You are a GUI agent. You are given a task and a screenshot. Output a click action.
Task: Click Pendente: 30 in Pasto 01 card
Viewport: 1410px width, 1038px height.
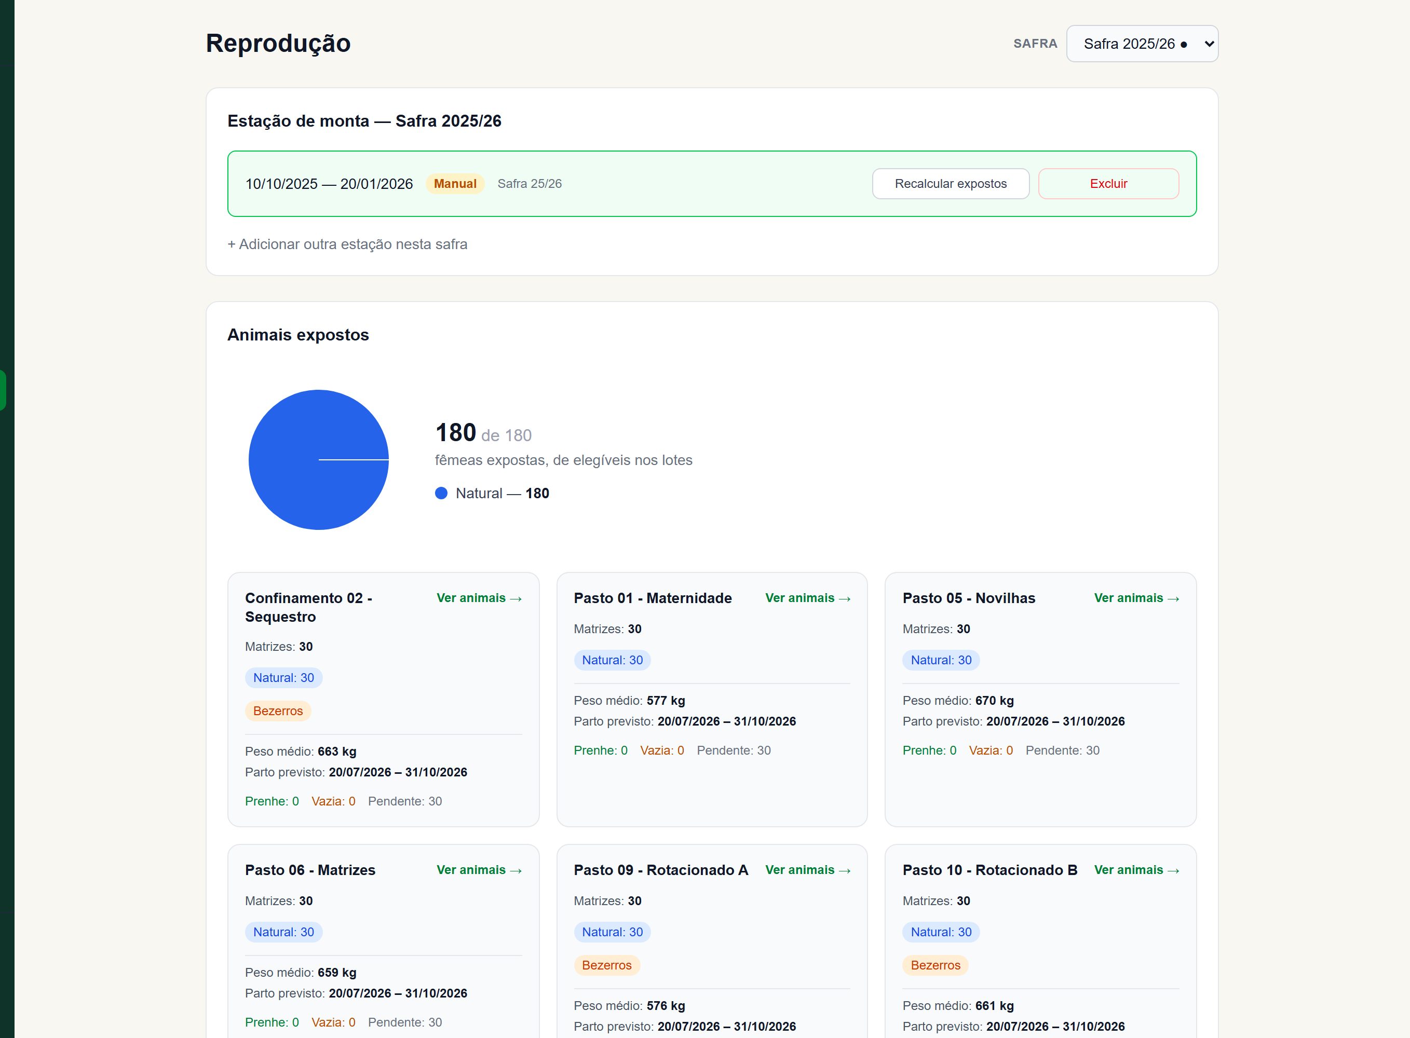pyautogui.click(x=733, y=750)
